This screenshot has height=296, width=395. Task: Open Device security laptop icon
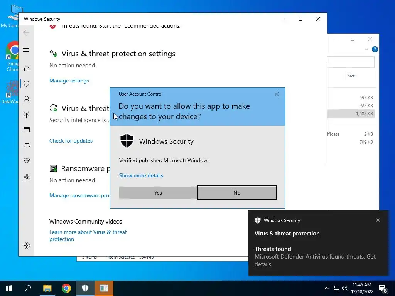(27, 145)
